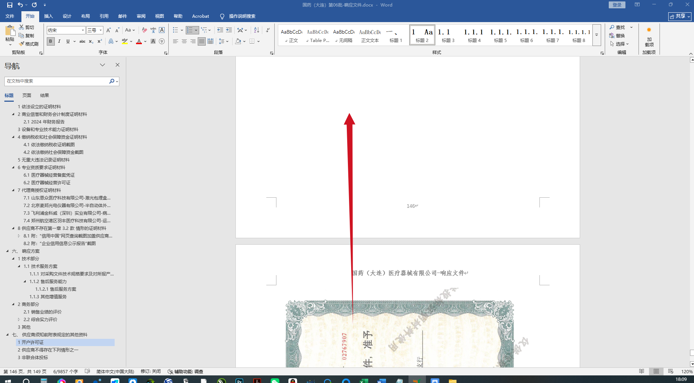Switch to Web Layout view in the status bar

(670, 371)
